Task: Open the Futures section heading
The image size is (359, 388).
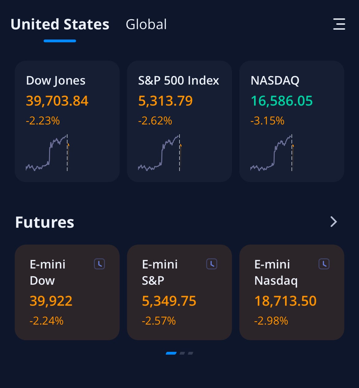Action: [45, 222]
